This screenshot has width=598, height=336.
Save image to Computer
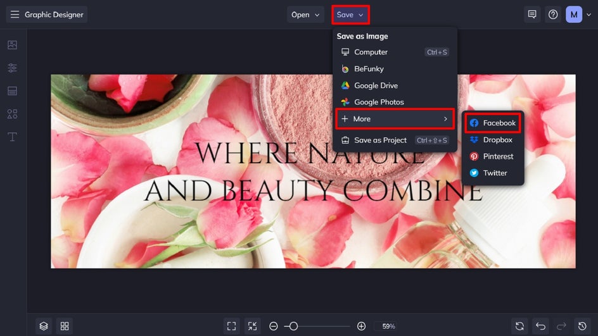click(395, 52)
